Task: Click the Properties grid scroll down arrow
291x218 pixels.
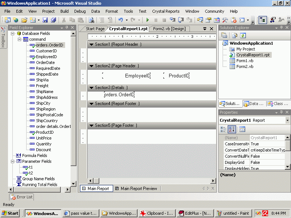Action: point(287,167)
